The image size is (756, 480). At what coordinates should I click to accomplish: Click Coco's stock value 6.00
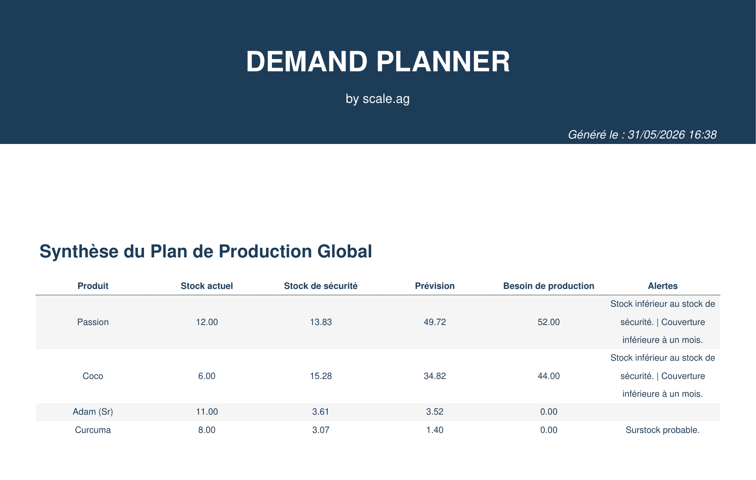[207, 376]
